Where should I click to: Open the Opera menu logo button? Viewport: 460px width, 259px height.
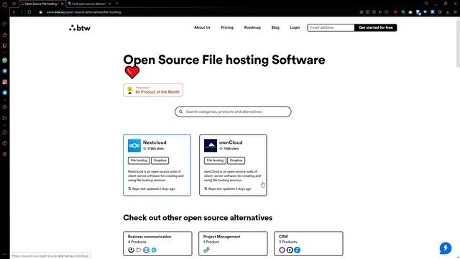[x=5, y=4]
